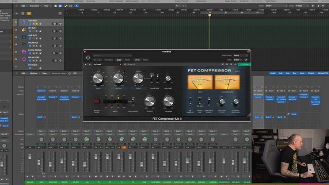
Task: Flip the STEREO LINK switch
Action: [199, 102]
